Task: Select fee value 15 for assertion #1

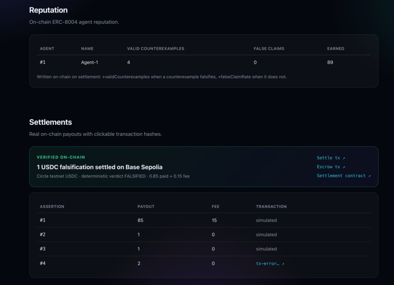Action: pos(214,220)
